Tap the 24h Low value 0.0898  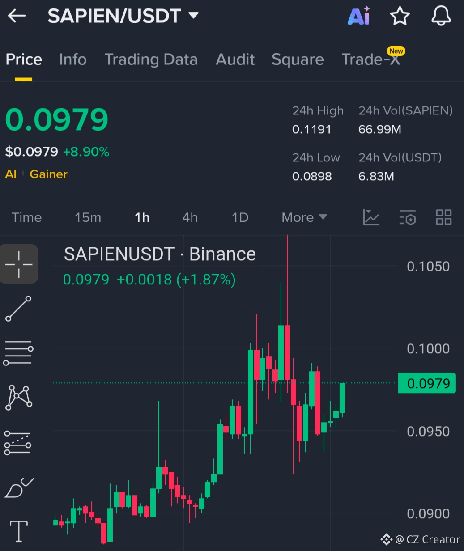tap(312, 176)
